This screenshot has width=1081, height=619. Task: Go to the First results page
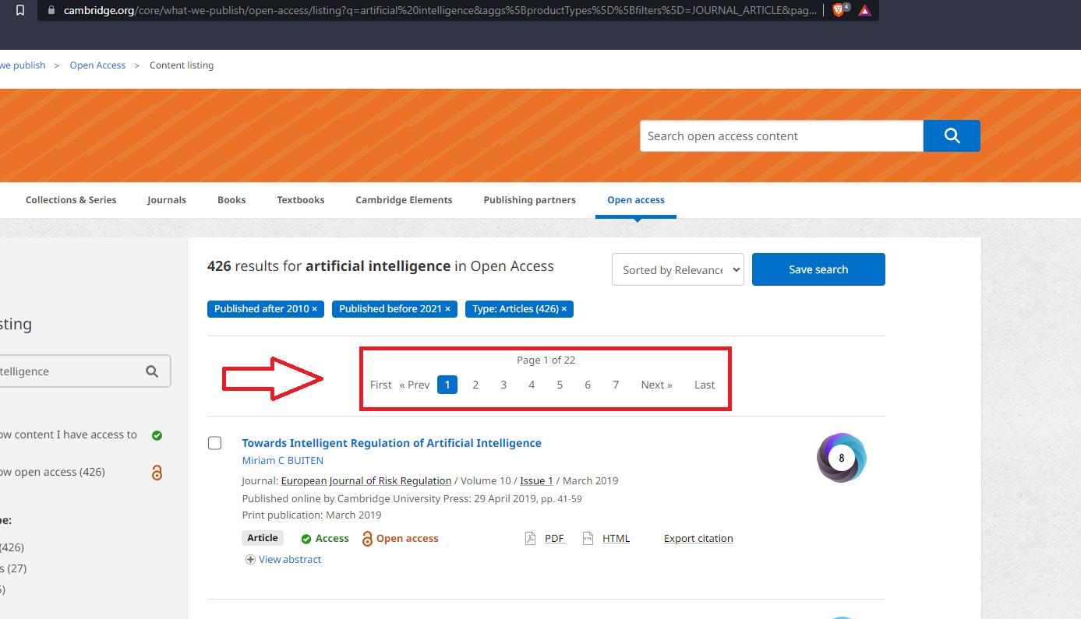coord(381,385)
